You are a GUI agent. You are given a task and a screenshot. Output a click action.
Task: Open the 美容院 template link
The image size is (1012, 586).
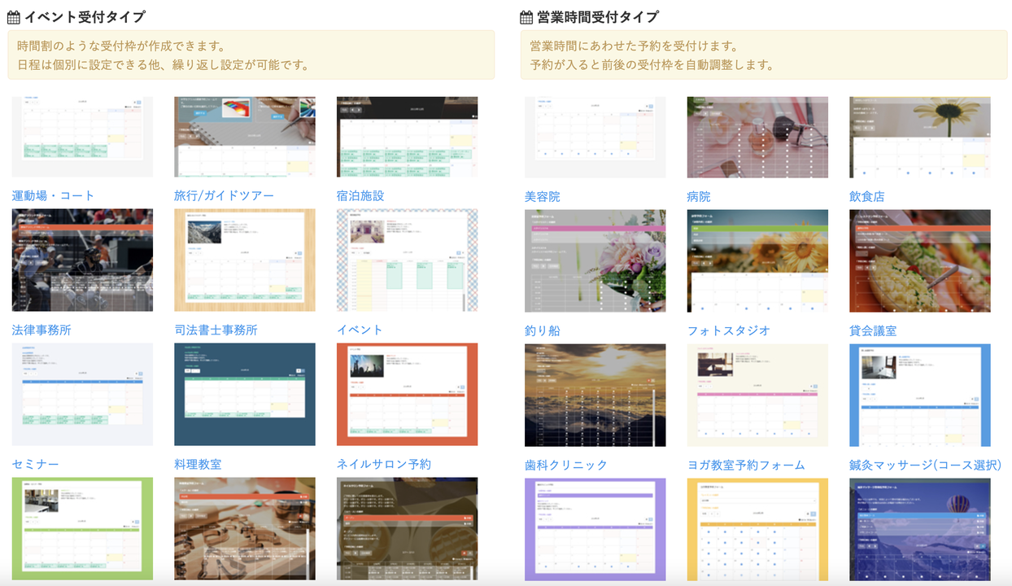coord(543,196)
